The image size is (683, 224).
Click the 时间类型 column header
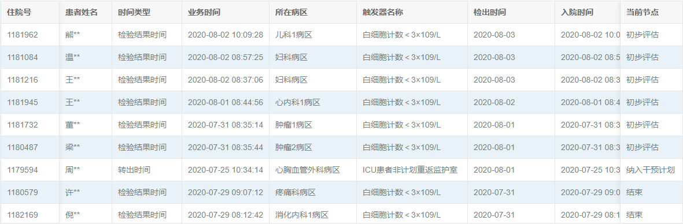[x=134, y=12]
